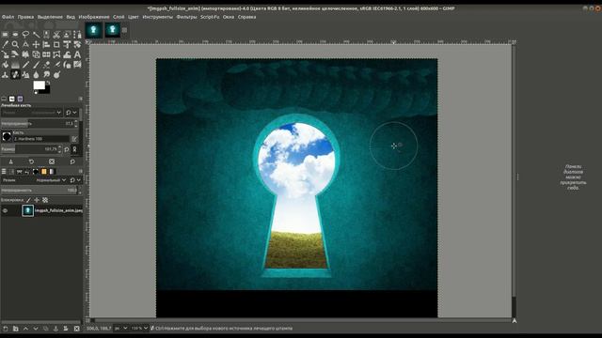Open layers panel configuration menu
Image resolution: width=602 pixels, height=338 pixels.
pos(81,171)
